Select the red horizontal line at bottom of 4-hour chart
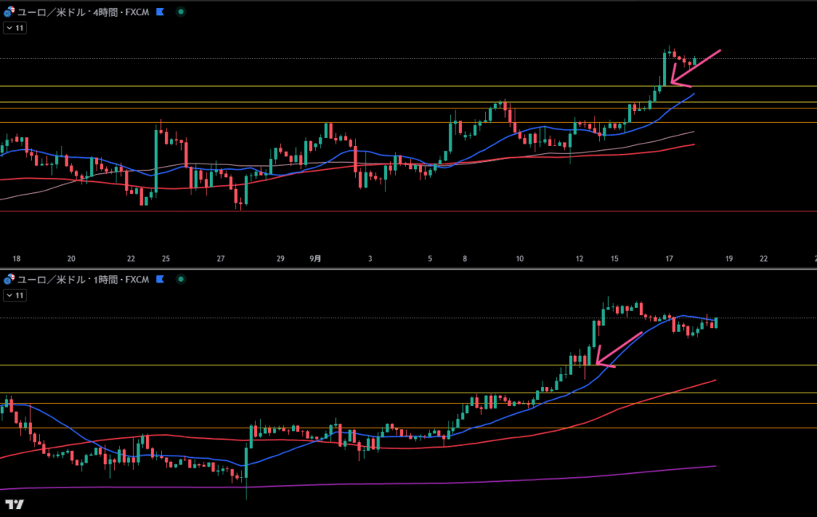 pyautogui.click(x=399, y=211)
